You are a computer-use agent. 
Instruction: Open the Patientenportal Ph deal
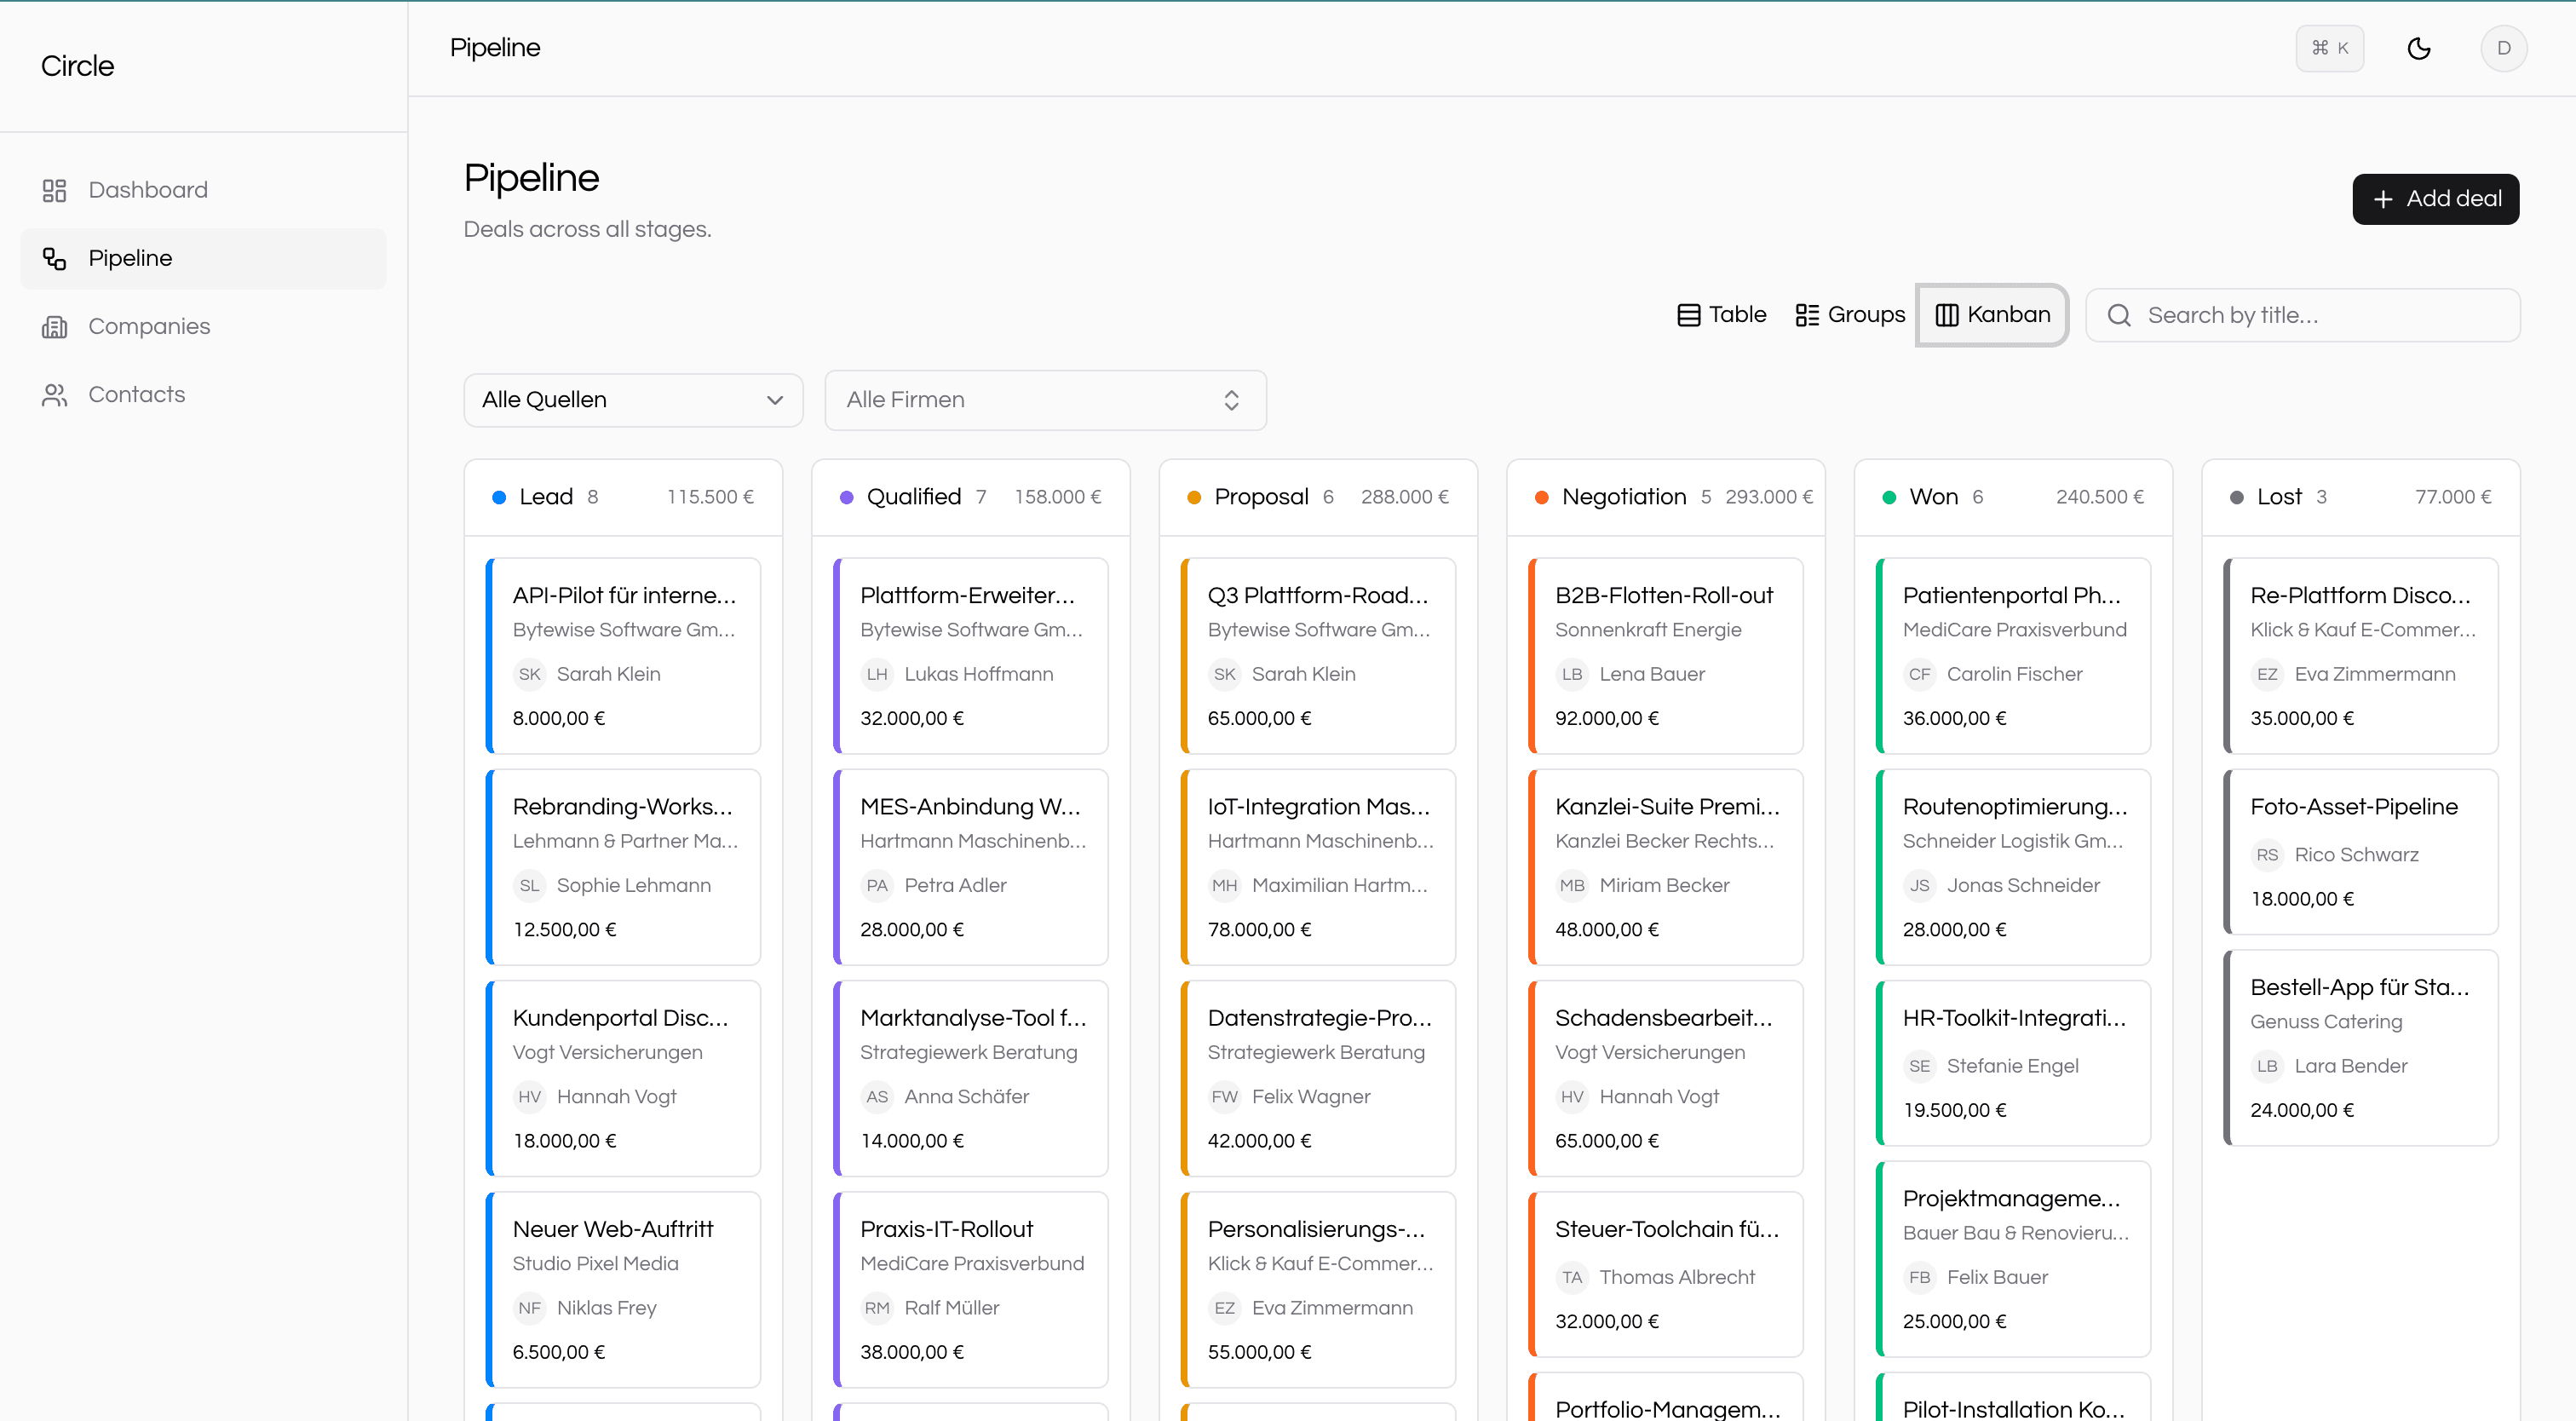(2013, 655)
